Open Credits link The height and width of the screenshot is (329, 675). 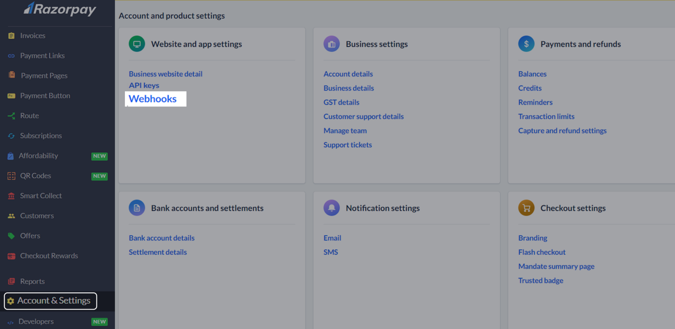pos(530,88)
